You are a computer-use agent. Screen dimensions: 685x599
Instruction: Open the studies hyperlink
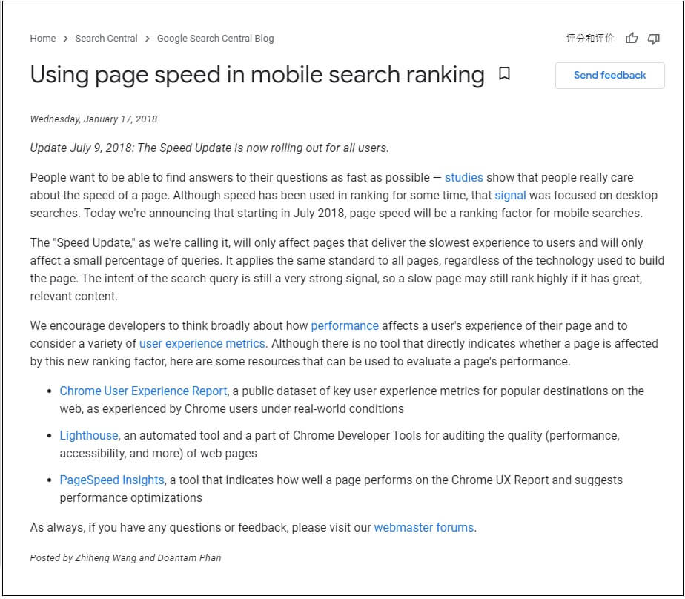(x=464, y=177)
